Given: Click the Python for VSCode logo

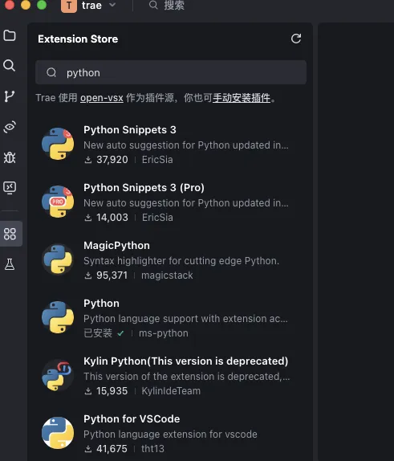Looking at the screenshot, I should [x=58, y=433].
